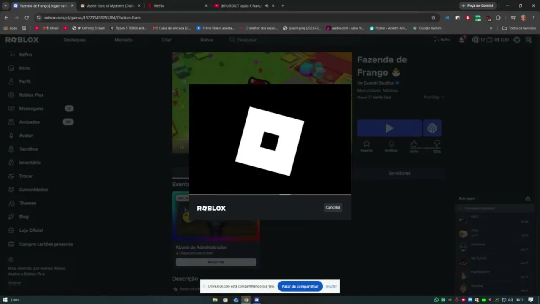Open the taskbar clock showing 08:11
540x304 pixels.
[519, 300]
